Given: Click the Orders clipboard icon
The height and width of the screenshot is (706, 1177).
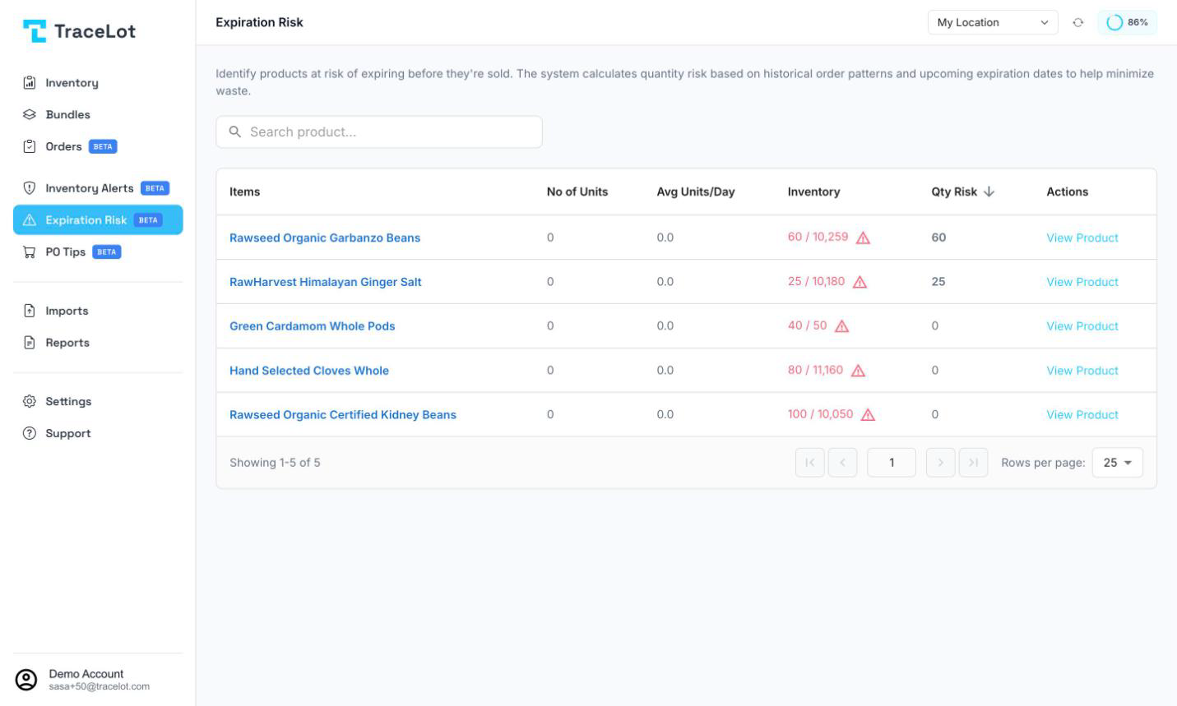Looking at the screenshot, I should (x=30, y=146).
